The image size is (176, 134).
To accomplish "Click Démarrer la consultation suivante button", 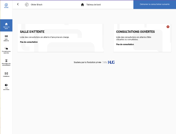I will click(x=155, y=5).
